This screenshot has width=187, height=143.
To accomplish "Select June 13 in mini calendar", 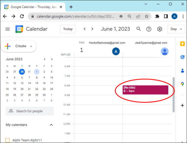I will pos(22,83).
